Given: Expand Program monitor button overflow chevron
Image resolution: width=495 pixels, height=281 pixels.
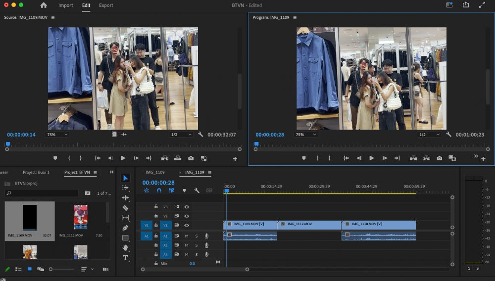Looking at the screenshot, I should click(x=476, y=156).
